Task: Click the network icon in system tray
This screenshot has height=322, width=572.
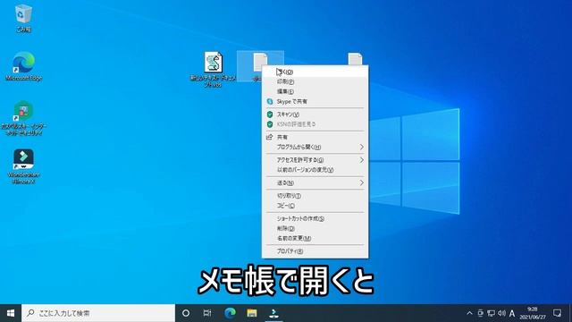Action: click(x=492, y=313)
